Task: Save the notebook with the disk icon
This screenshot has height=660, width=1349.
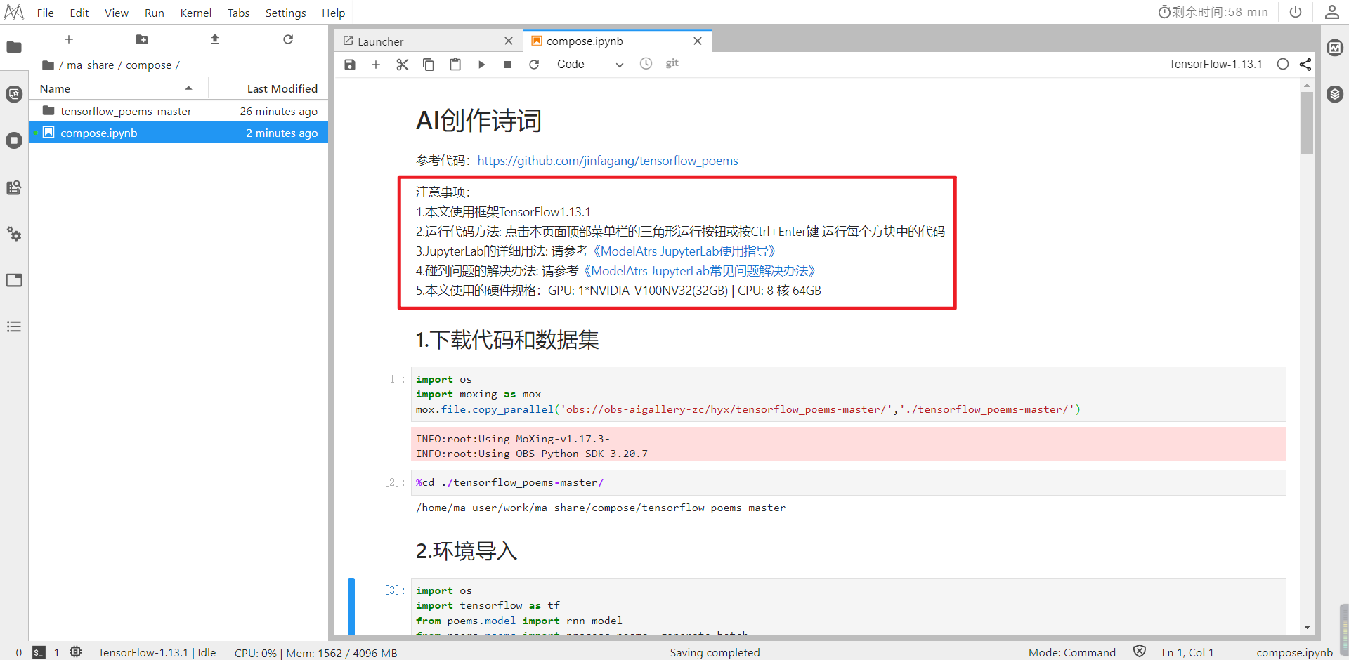Action: 350,65
